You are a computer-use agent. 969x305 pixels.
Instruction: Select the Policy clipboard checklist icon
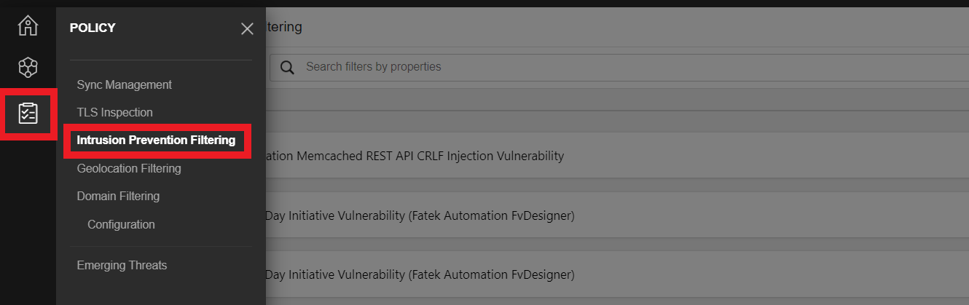coord(28,114)
